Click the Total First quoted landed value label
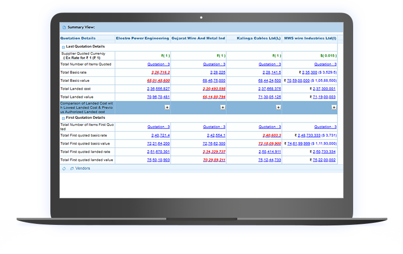The height and width of the screenshot is (254, 403). click(x=87, y=160)
